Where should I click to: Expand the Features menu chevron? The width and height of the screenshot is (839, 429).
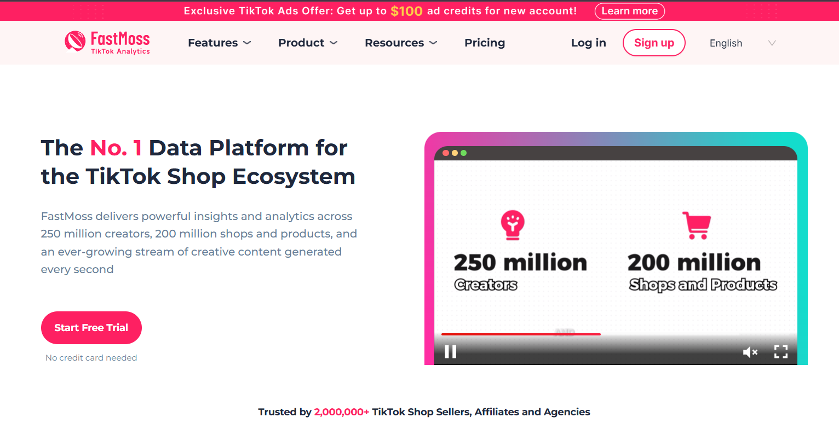click(x=247, y=43)
